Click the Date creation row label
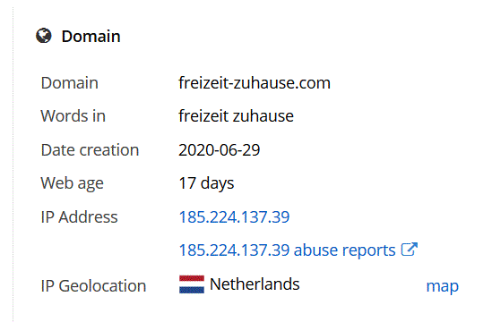501x322 pixels. 90,150
